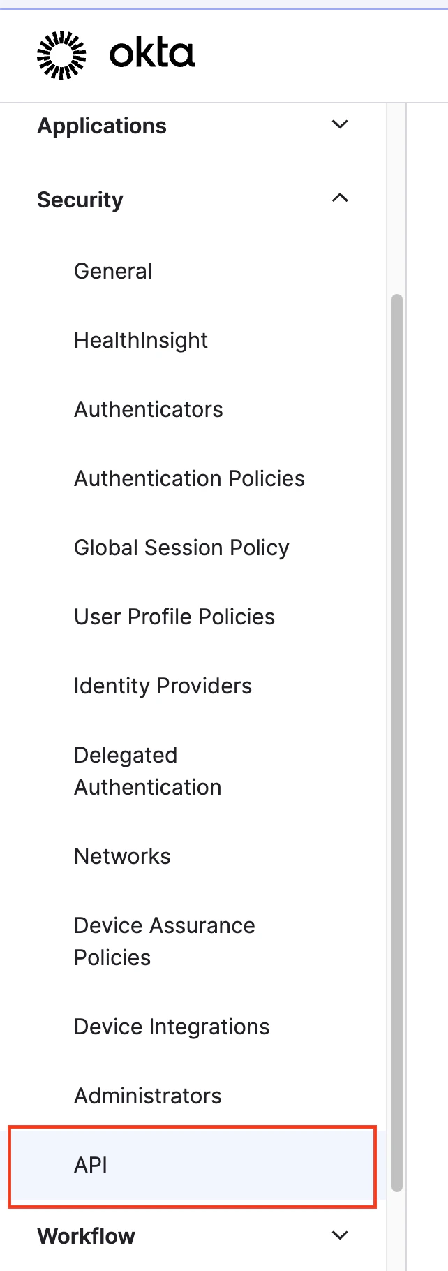The image size is (448, 1271).
Task: Collapse the Security section chevron
Action: 340,198
